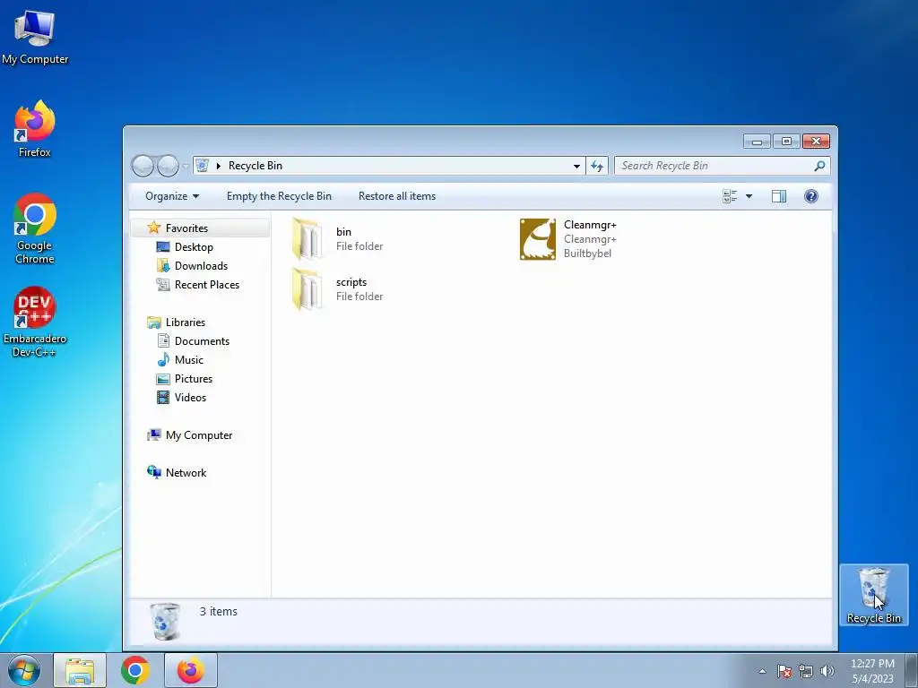Click Empty the Recycle Bin

coord(280,196)
